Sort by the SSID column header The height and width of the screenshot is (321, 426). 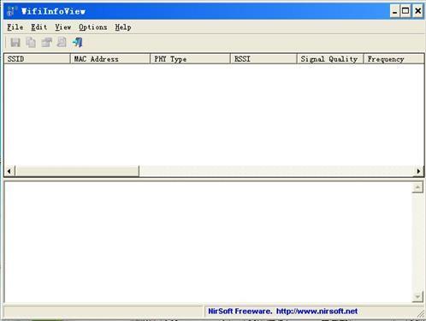tap(37, 59)
